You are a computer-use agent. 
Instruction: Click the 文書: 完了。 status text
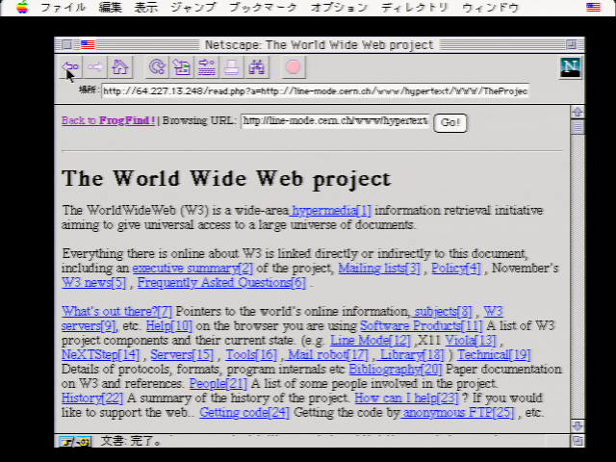(132, 441)
